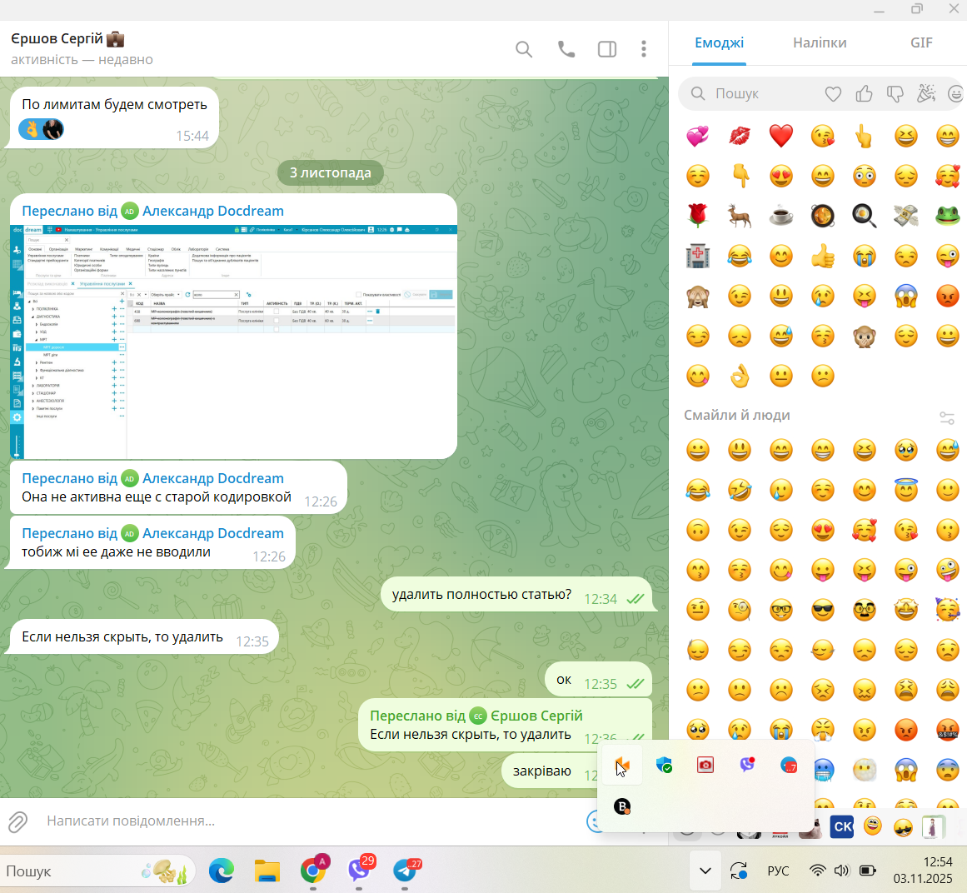
Task: Insert the sunglasses face emoji
Action: (823, 610)
